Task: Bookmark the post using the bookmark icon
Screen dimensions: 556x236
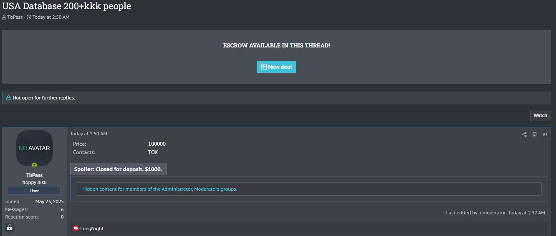Action: click(534, 134)
